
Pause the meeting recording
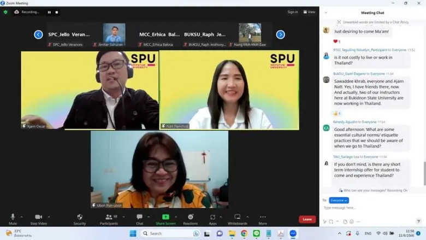(49, 12)
